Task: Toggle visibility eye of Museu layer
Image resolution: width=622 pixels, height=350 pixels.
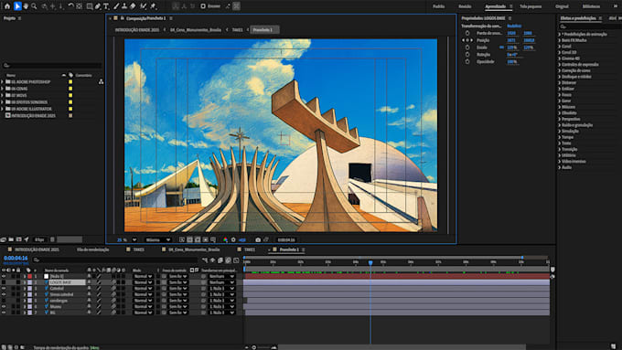Action: pyautogui.click(x=4, y=306)
